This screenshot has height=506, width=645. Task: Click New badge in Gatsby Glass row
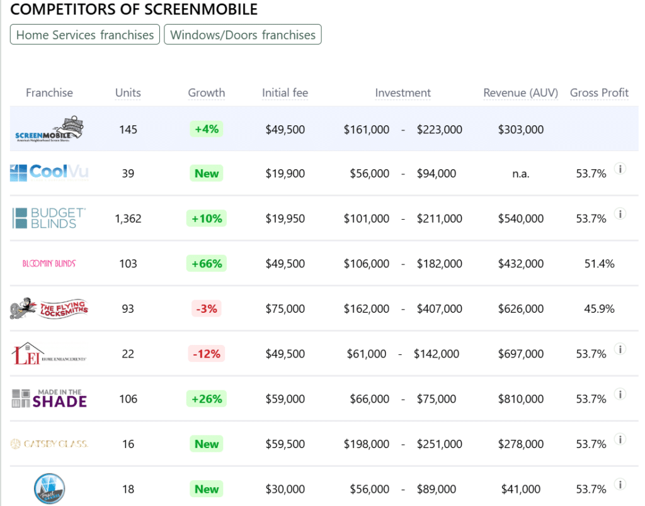pos(207,444)
